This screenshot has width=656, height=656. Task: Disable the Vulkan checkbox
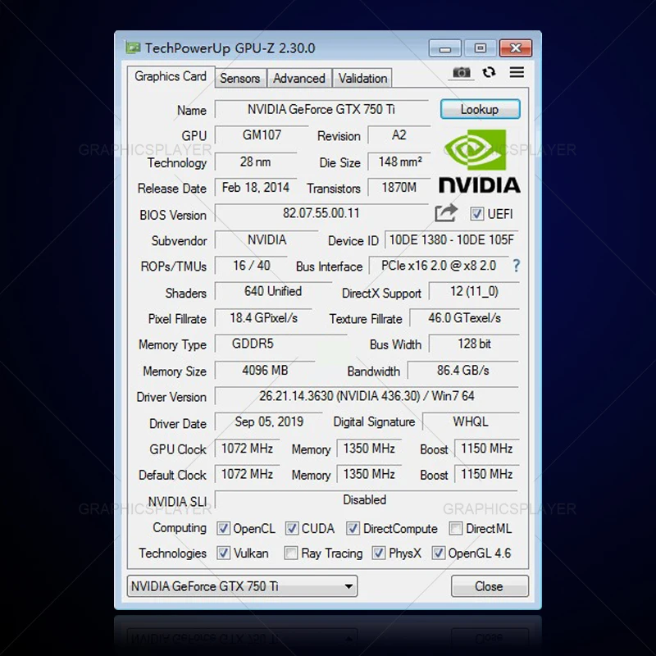tap(223, 553)
